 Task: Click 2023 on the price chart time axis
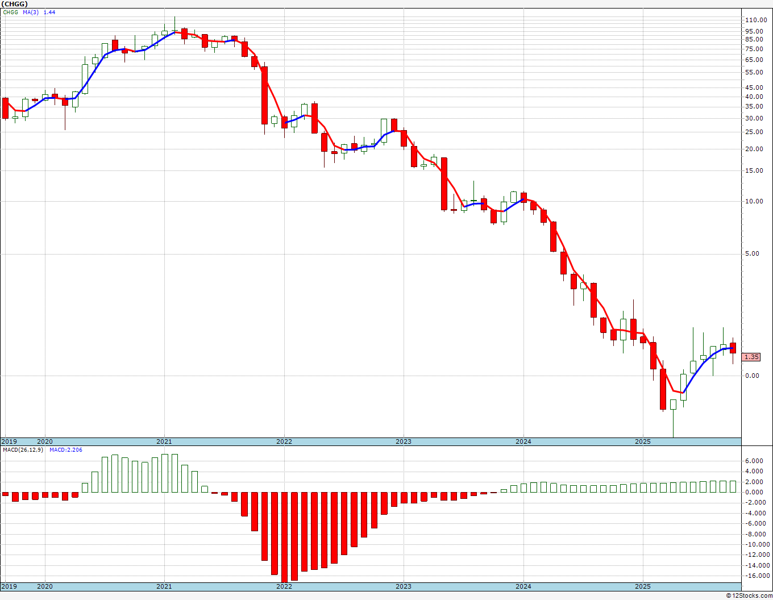404,441
